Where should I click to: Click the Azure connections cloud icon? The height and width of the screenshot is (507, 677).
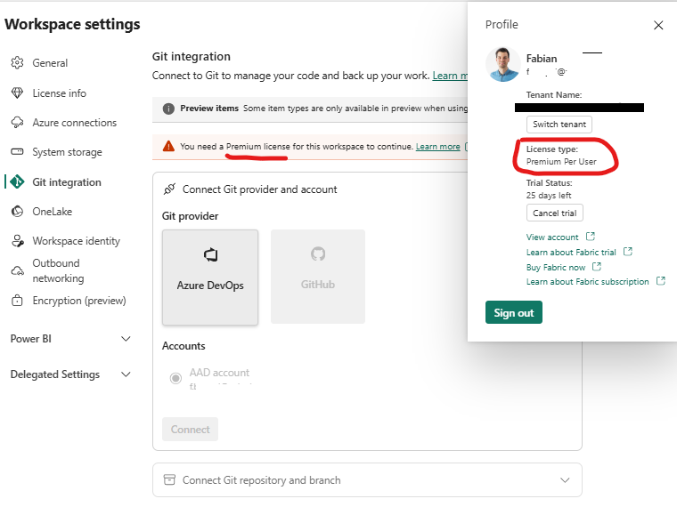coord(17,123)
